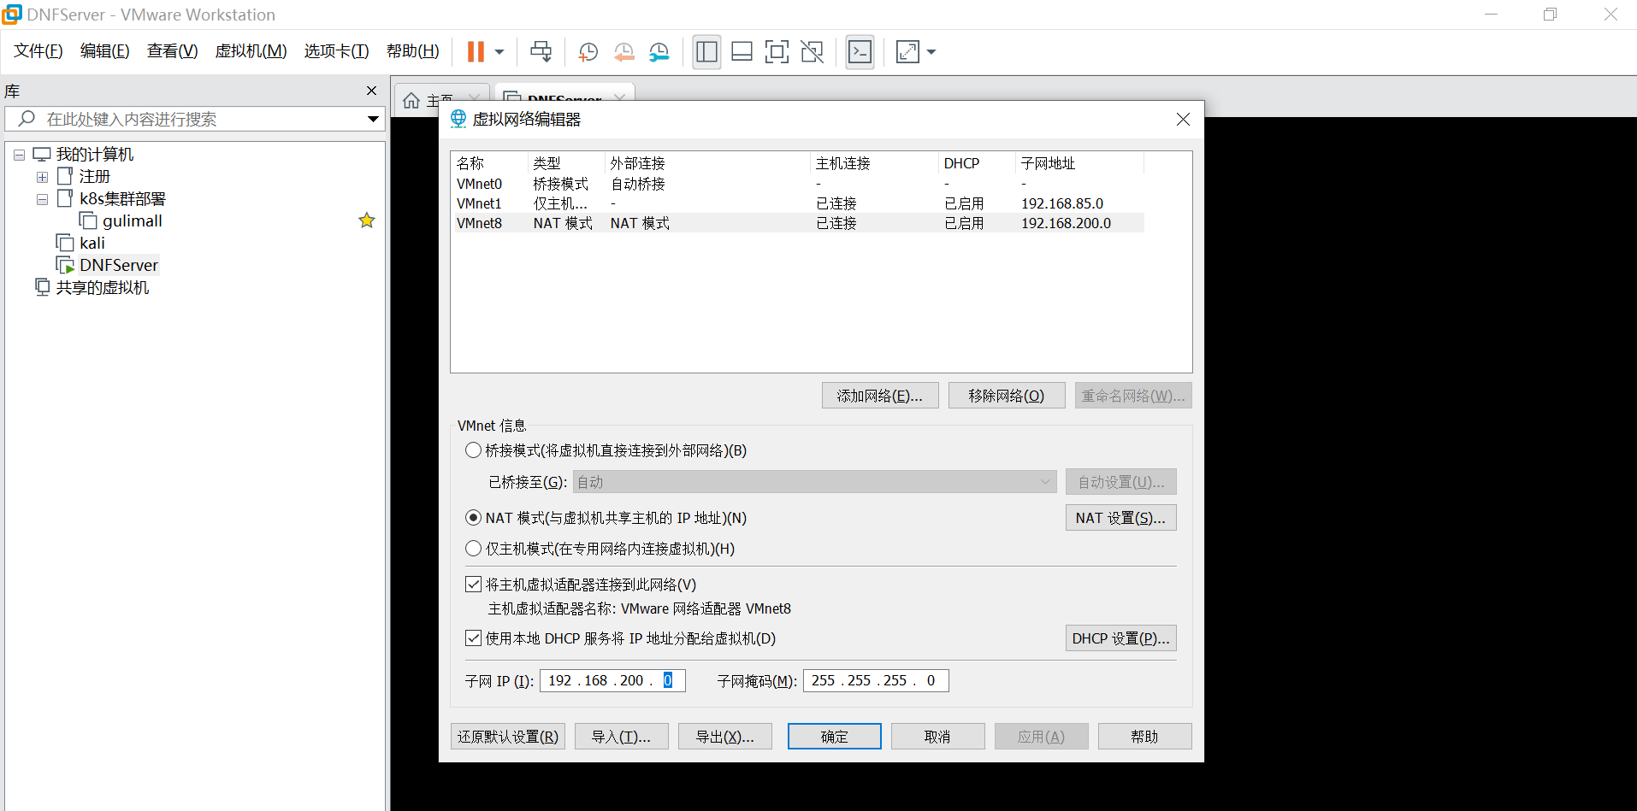Enter full screen mode via toolbar icon
This screenshot has width=1637, height=811.
(x=777, y=52)
